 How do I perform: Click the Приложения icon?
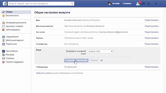(3, 51)
